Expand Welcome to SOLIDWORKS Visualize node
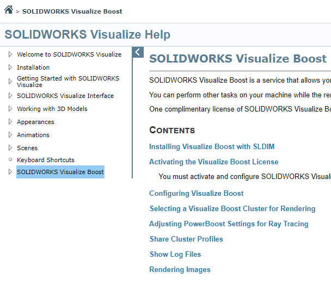Viewport: 331px width, 284px height. point(10,54)
